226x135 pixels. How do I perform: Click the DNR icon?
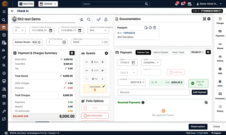(x=220, y=69)
